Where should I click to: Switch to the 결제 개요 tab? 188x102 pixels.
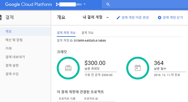tap(87, 33)
